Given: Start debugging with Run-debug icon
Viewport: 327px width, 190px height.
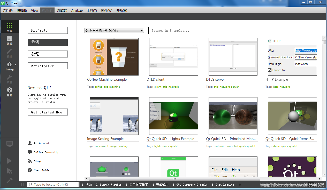Looking at the screenshot, I should pyautogui.click(x=9, y=171).
